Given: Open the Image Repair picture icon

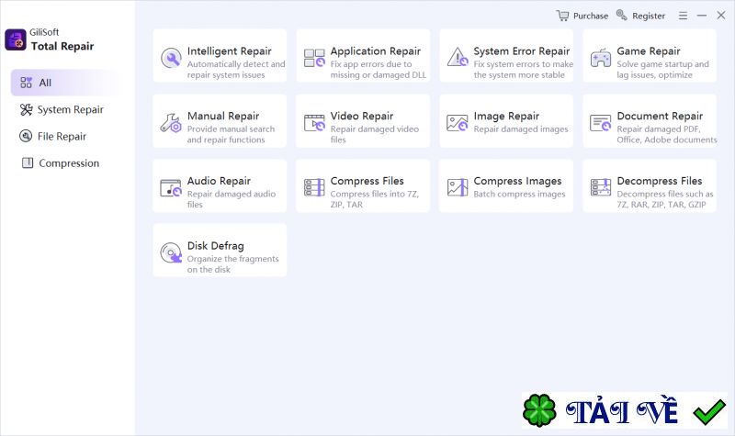Looking at the screenshot, I should pyautogui.click(x=457, y=123).
